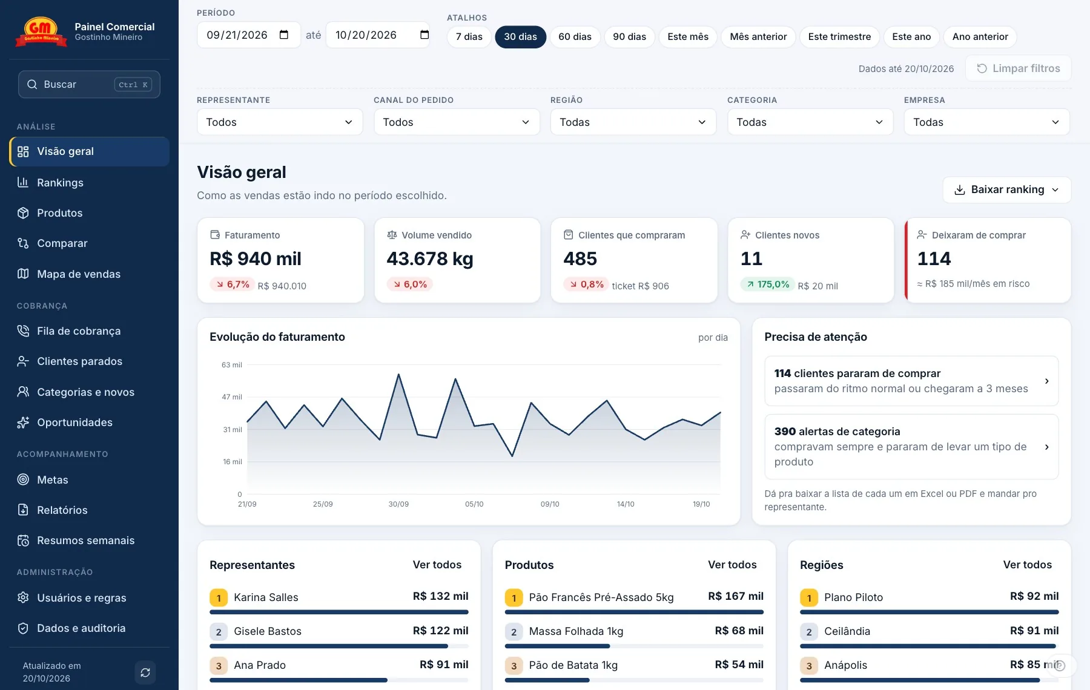Click the Mapa de vendas map icon
1090x690 pixels.
[23, 274]
